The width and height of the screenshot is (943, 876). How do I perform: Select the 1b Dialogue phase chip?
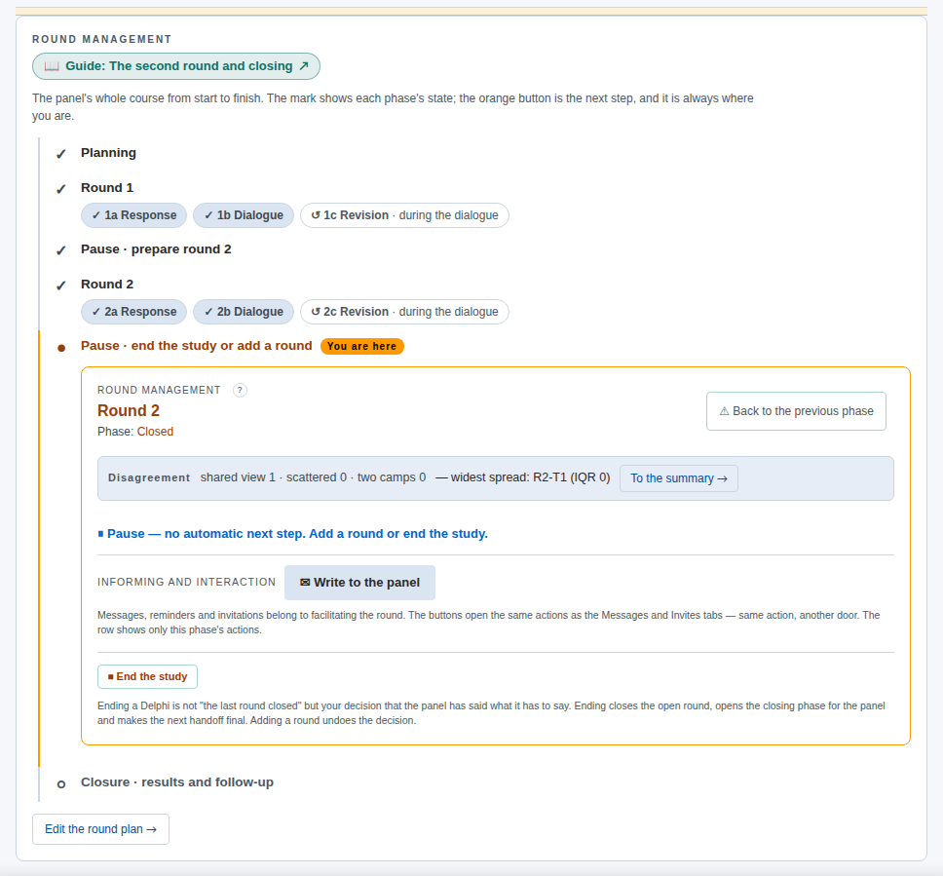tap(244, 215)
